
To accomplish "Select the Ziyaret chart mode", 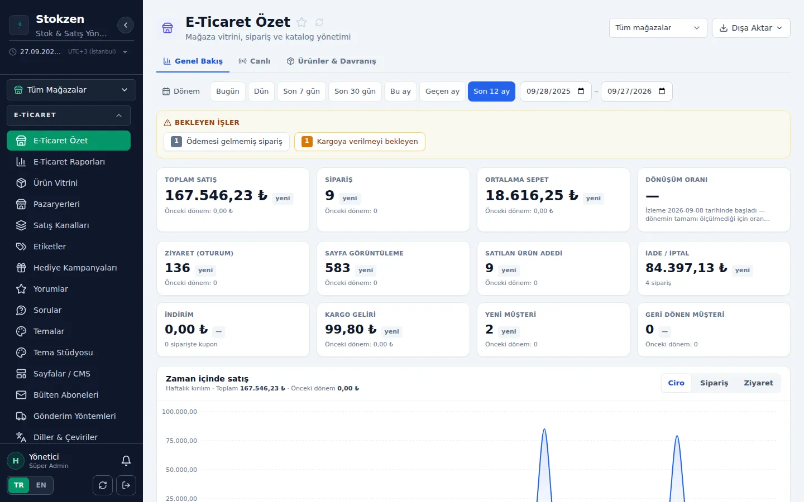I will (x=758, y=383).
